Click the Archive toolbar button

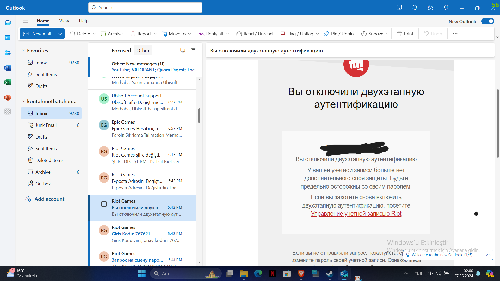click(112, 34)
